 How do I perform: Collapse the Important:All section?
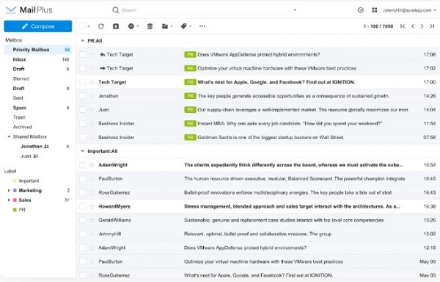click(x=82, y=151)
